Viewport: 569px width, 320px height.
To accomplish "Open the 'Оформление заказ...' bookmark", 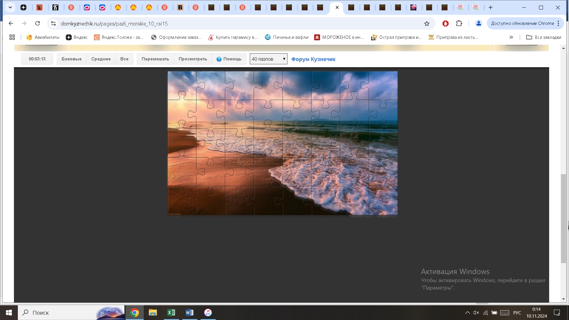I will [176, 37].
